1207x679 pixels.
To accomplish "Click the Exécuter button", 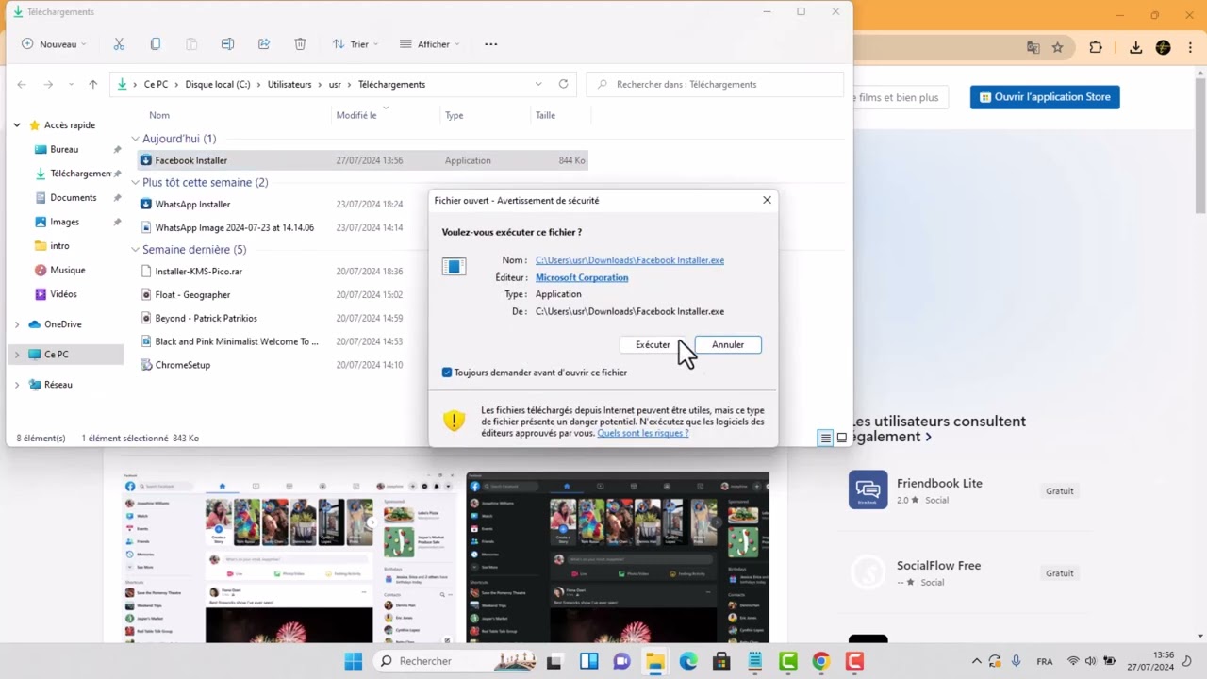I will (x=653, y=344).
